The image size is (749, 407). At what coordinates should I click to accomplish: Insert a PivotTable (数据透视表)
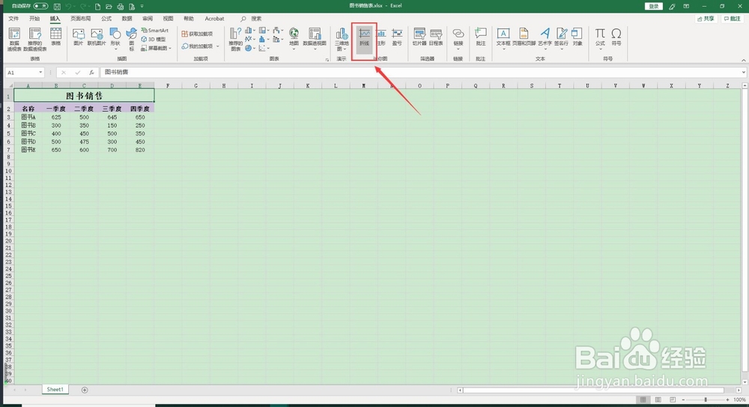coord(14,39)
